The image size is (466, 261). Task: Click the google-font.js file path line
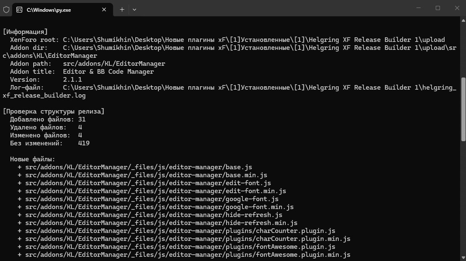(x=148, y=199)
